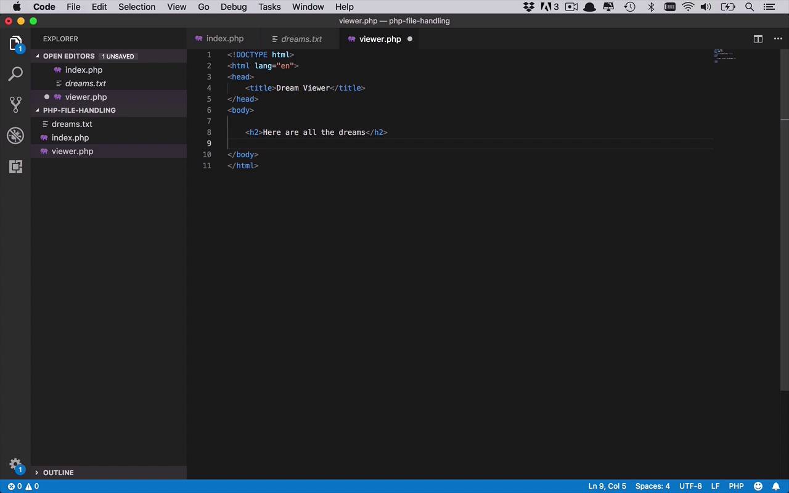The height and width of the screenshot is (493, 789).
Task: Open index.php in the project file tree
Action: pos(70,137)
